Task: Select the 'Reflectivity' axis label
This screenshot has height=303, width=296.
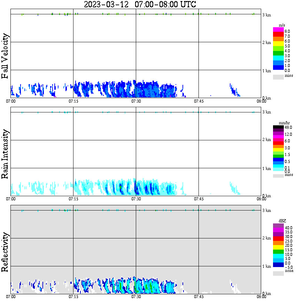Action: pyautogui.click(x=5, y=252)
